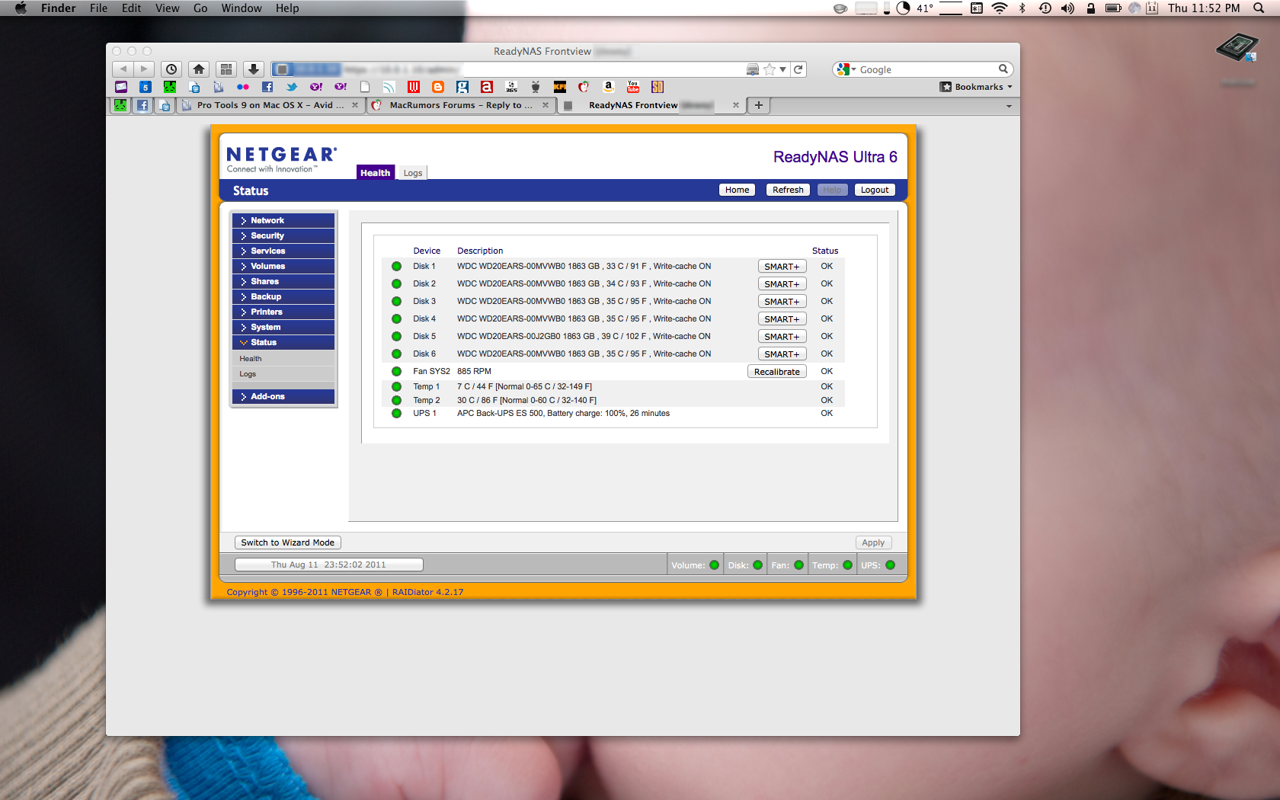Click SMART+ button for Disk 1
This screenshot has width=1280, height=800.
(x=782, y=267)
